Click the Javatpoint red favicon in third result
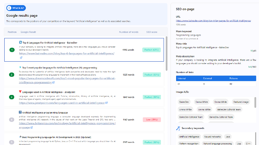Screen dimensions: 259x145 [20, 92]
